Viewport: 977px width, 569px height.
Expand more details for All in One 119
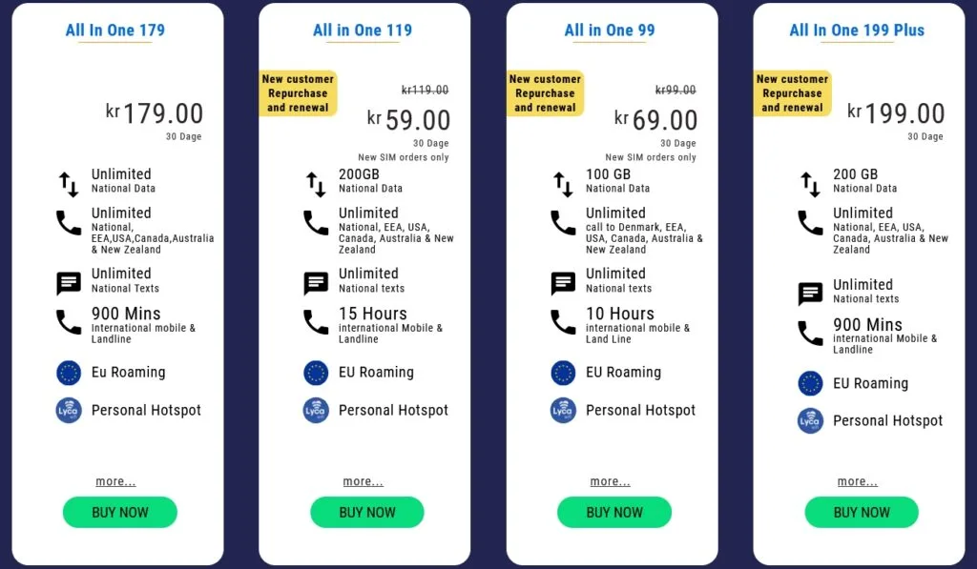click(x=363, y=481)
